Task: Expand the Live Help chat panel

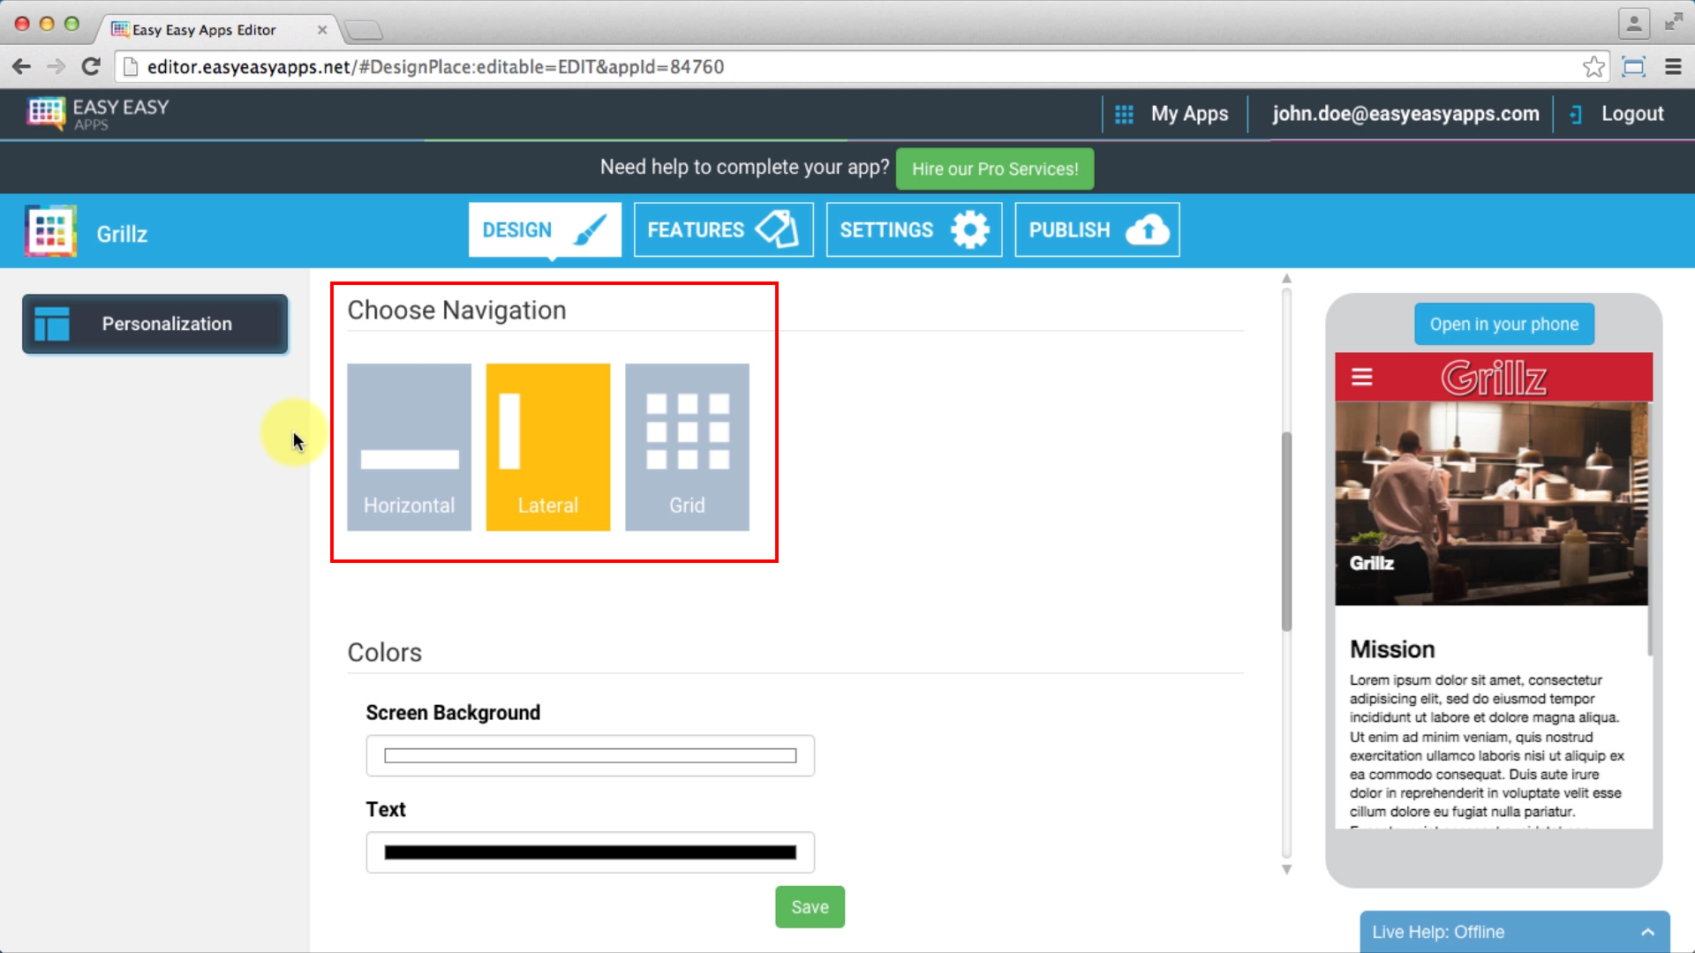Action: click(1647, 932)
